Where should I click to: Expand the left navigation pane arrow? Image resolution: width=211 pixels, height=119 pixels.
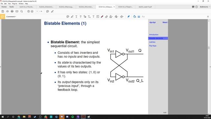1,67
